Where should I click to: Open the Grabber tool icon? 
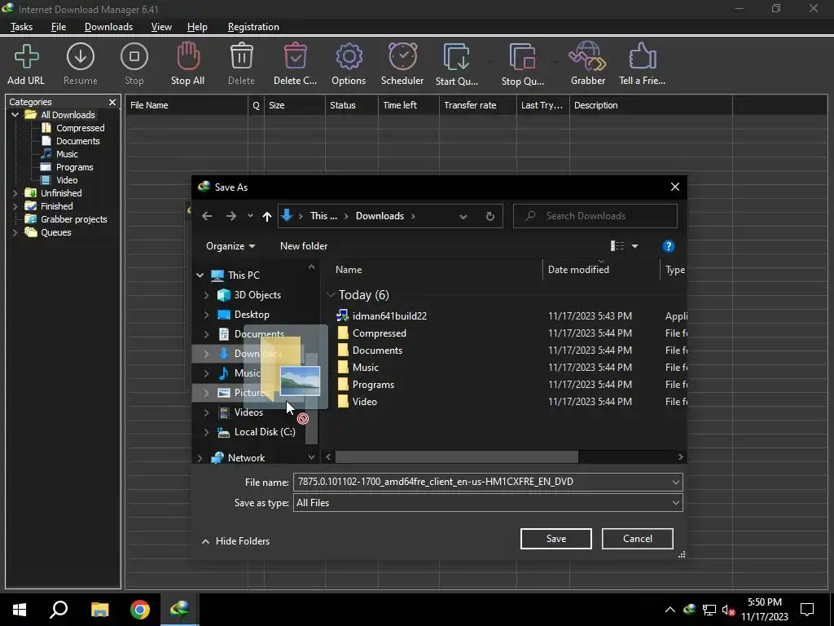coord(587,56)
